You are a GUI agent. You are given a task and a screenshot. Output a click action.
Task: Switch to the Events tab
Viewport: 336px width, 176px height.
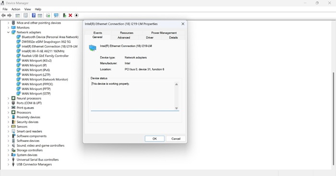pos(98,33)
